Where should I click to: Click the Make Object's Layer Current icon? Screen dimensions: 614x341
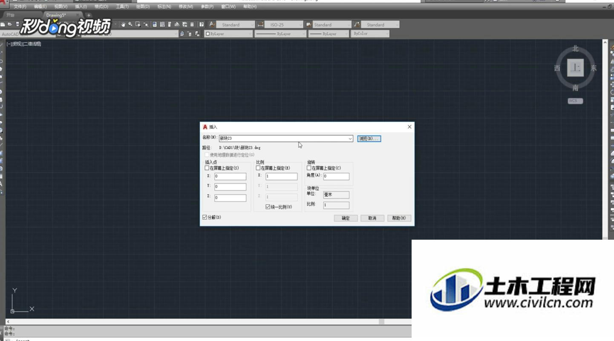182,34
